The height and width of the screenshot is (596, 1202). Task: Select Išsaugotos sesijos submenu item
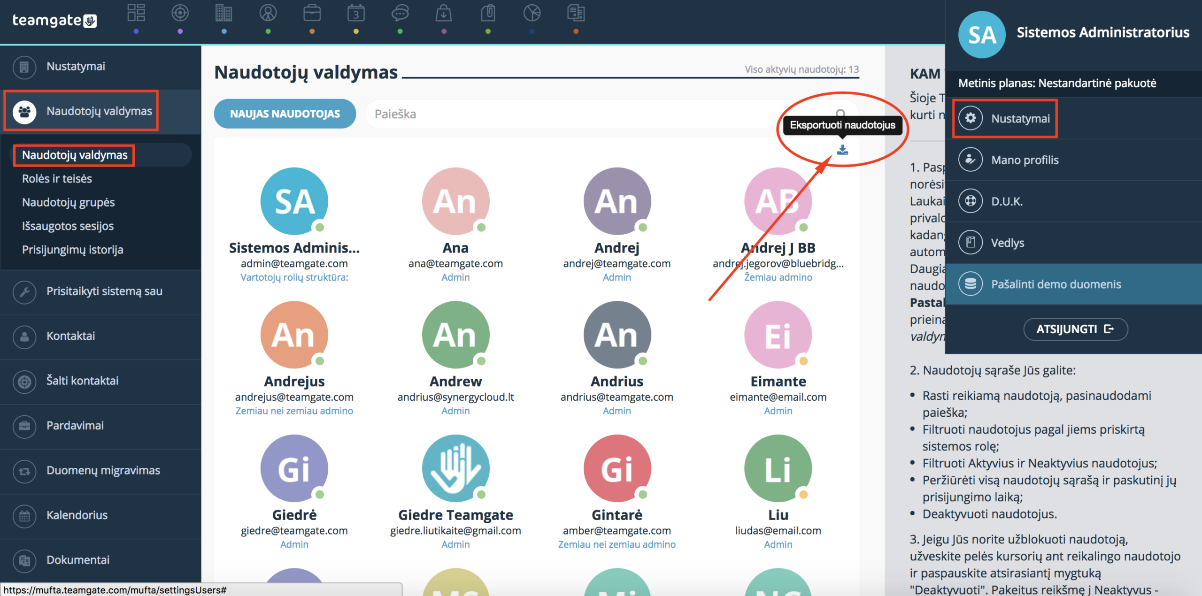coord(68,226)
